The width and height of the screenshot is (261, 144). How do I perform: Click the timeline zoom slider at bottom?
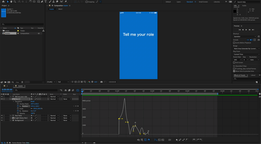(x=88, y=143)
